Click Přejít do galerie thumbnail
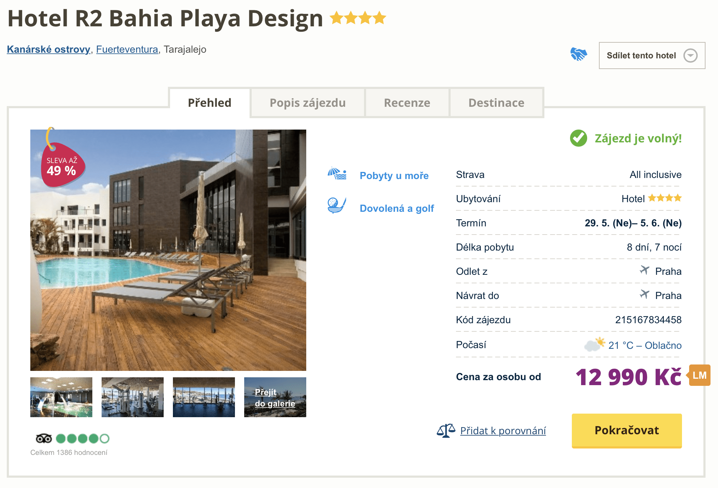 tap(275, 398)
